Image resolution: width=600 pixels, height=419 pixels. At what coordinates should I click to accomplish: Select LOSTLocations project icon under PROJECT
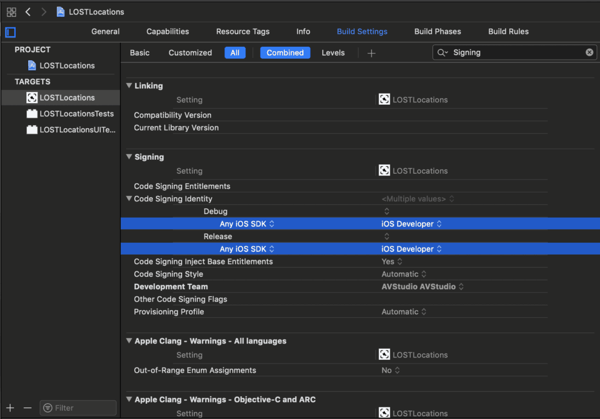point(32,66)
